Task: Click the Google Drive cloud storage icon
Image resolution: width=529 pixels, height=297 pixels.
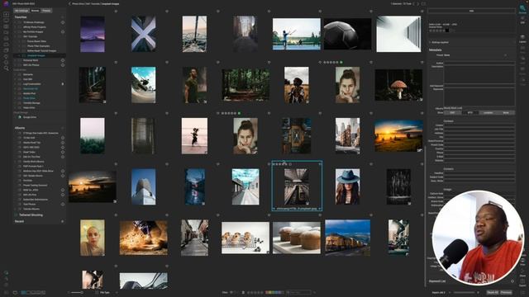Action: pos(20,117)
